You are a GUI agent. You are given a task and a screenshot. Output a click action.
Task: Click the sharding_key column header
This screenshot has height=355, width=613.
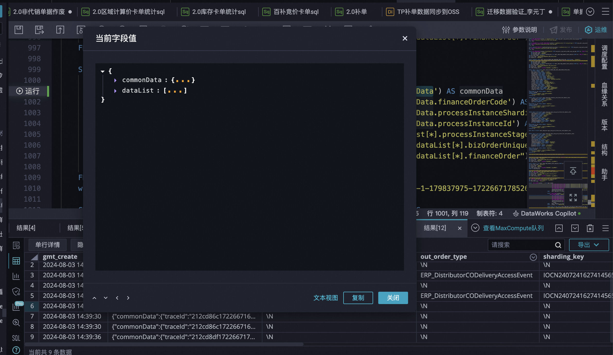563,257
